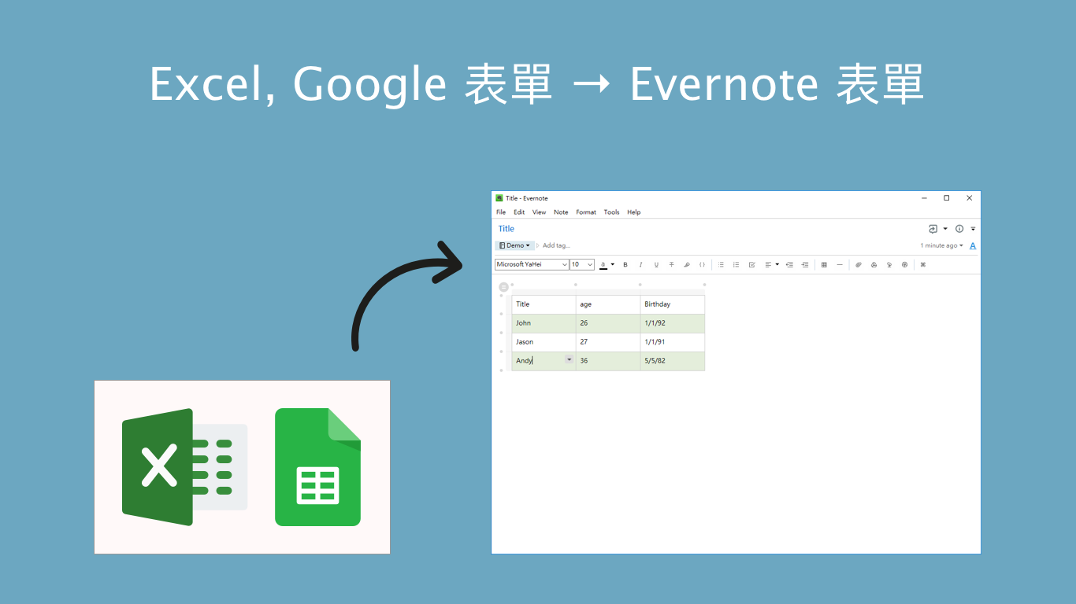Click the text alignment icon
Viewport: 1076px width, 604px height.
click(768, 265)
